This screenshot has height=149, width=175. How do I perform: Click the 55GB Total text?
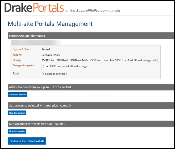click(48, 60)
